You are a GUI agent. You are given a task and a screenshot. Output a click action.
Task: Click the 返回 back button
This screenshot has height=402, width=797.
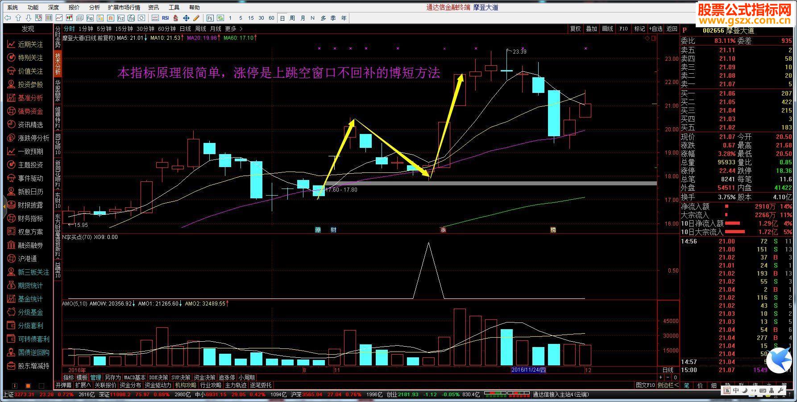672,29
